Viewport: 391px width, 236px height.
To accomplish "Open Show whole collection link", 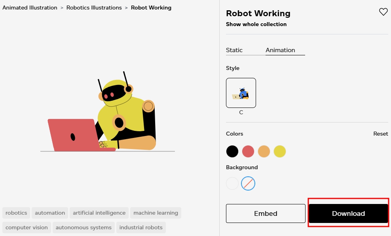I will (x=256, y=24).
